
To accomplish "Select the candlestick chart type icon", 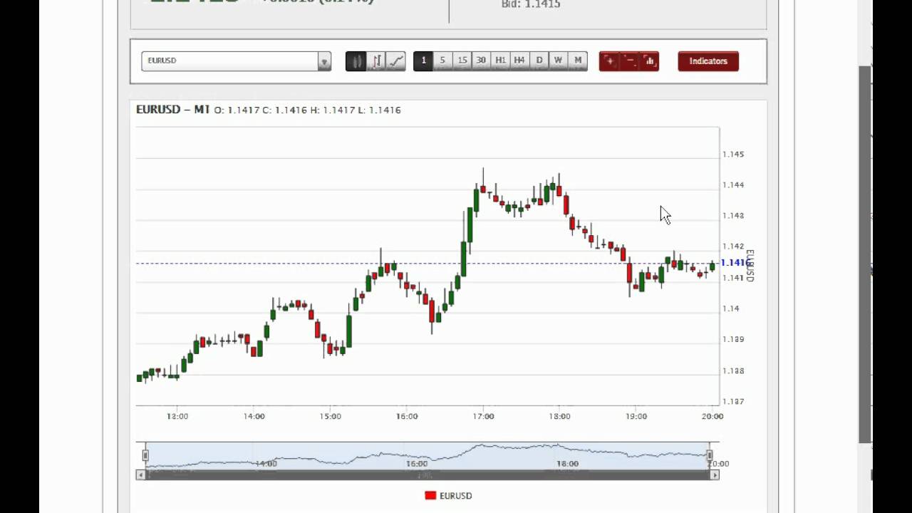I will pyautogui.click(x=356, y=61).
